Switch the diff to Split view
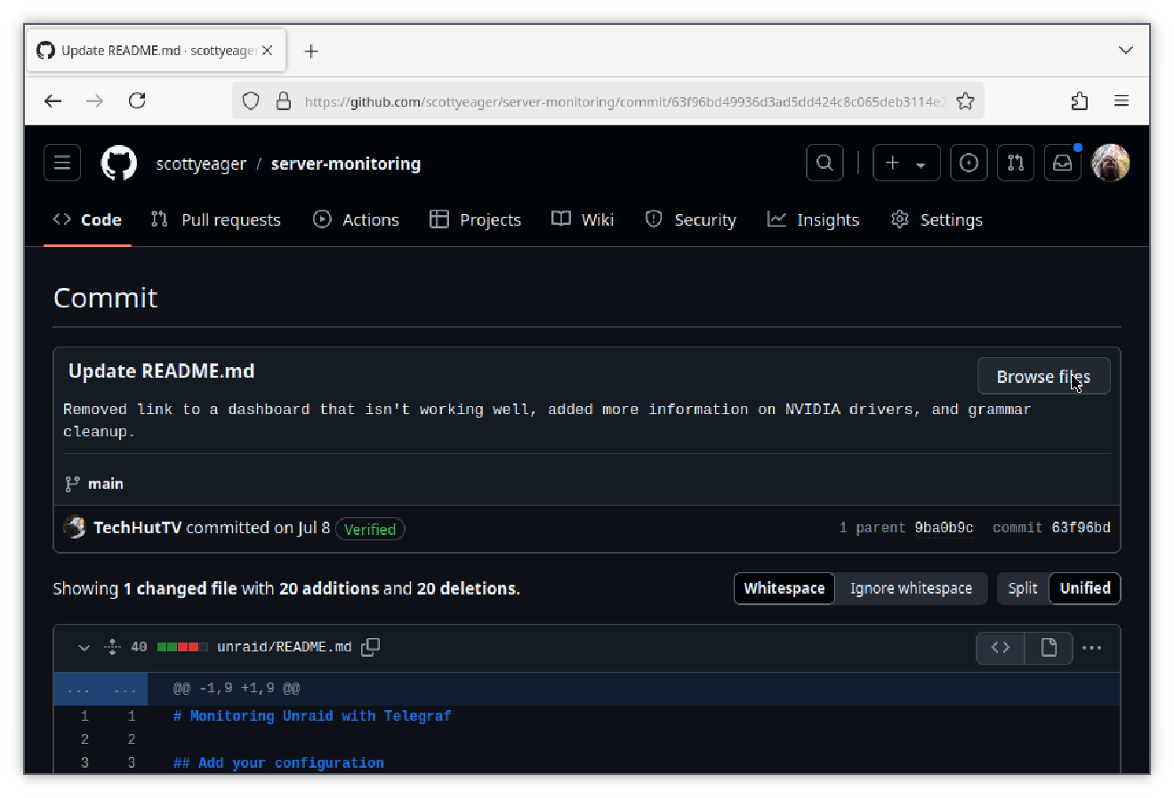The height and width of the screenshot is (798, 1174). click(1023, 588)
